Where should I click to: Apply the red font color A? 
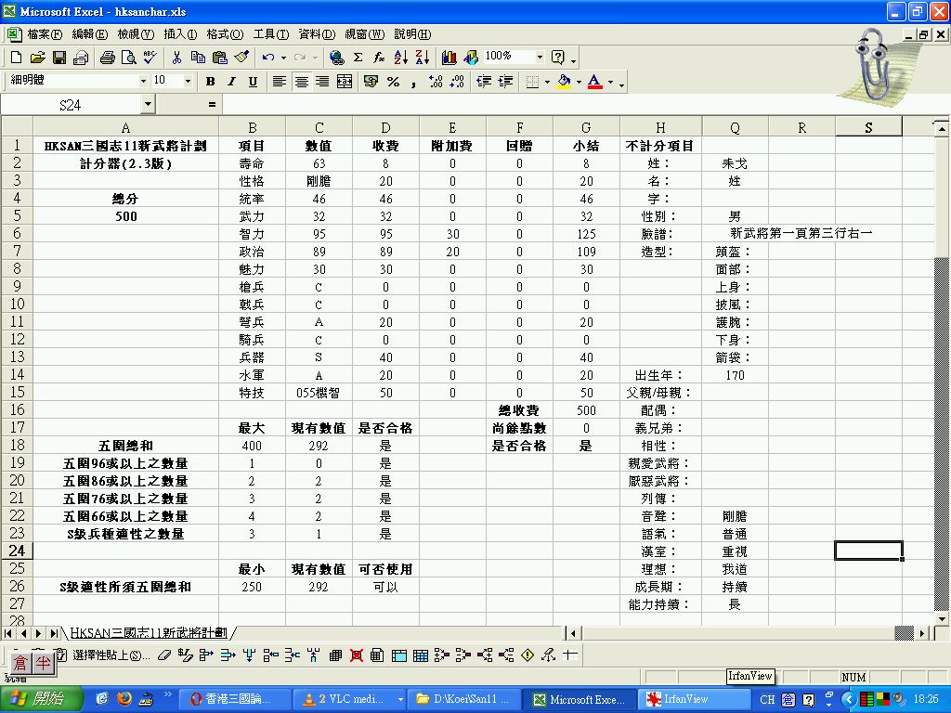pyautogui.click(x=595, y=82)
